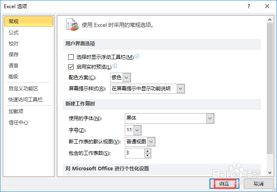The height and width of the screenshot is (192, 277).
Task: Click scrollbar down arrow
Action: [270, 173]
